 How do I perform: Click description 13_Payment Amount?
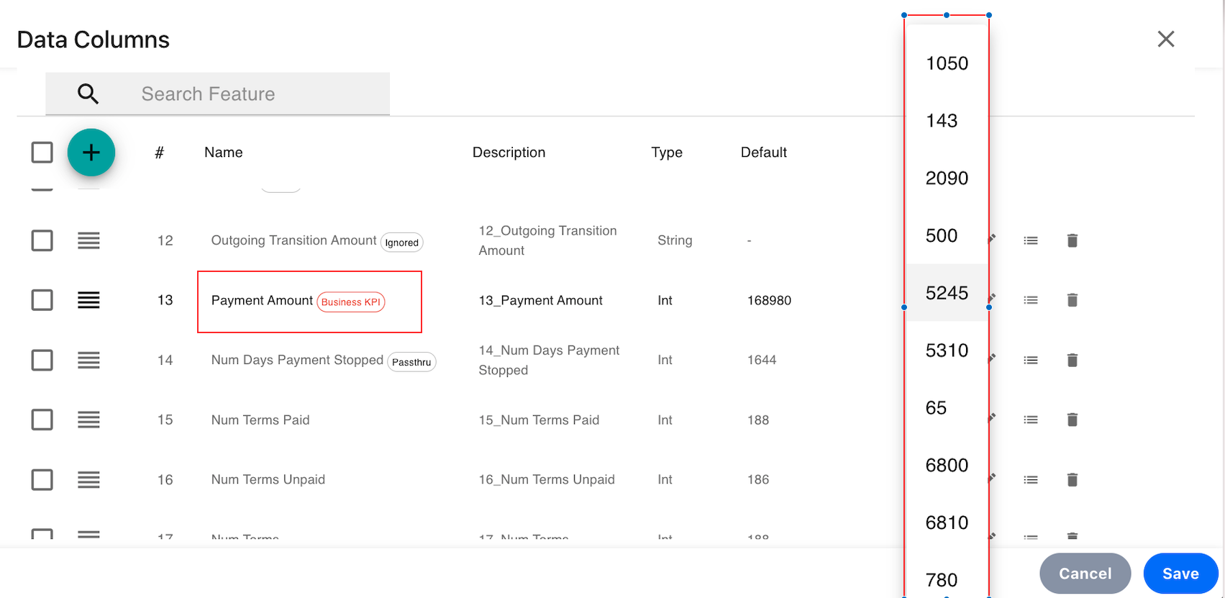(x=541, y=301)
